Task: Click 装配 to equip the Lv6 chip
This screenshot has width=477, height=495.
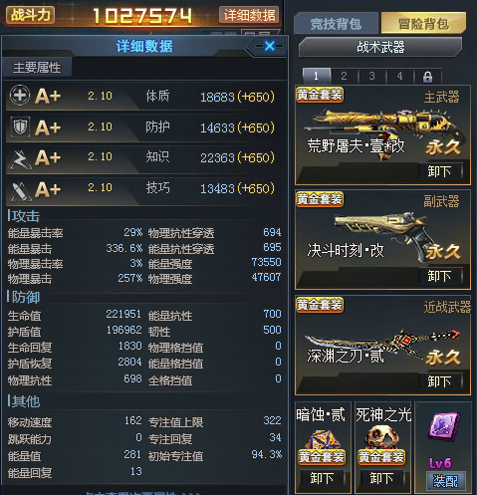Action: click(445, 481)
